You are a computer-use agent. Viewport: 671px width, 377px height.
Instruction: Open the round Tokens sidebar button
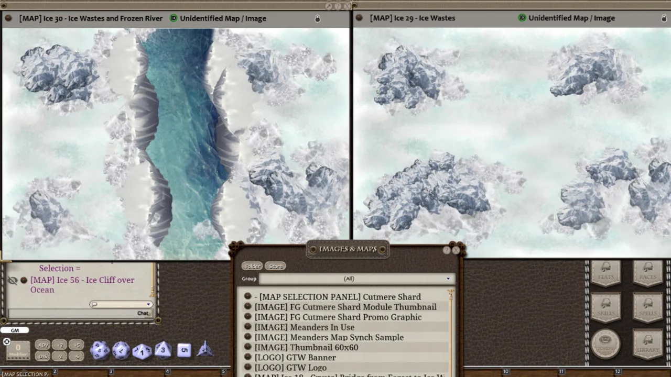(x=606, y=344)
